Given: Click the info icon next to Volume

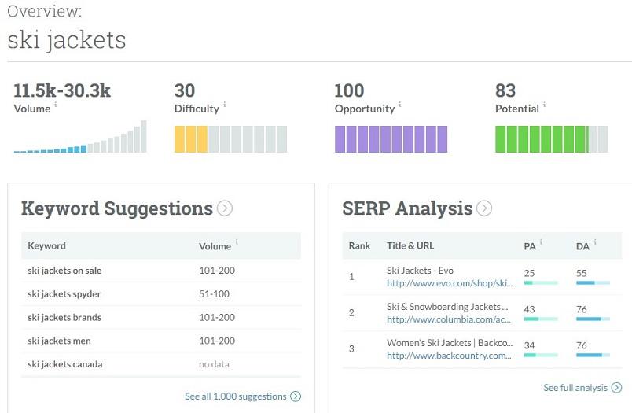Looking at the screenshot, I should pos(55,105).
